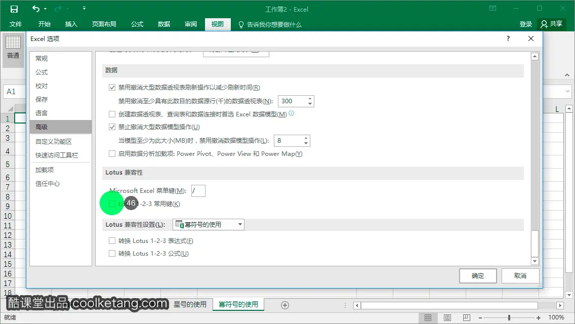Viewport: 575px width, 324px height.
Task: Switch to the Insert ribbon tab
Action: coord(71,24)
